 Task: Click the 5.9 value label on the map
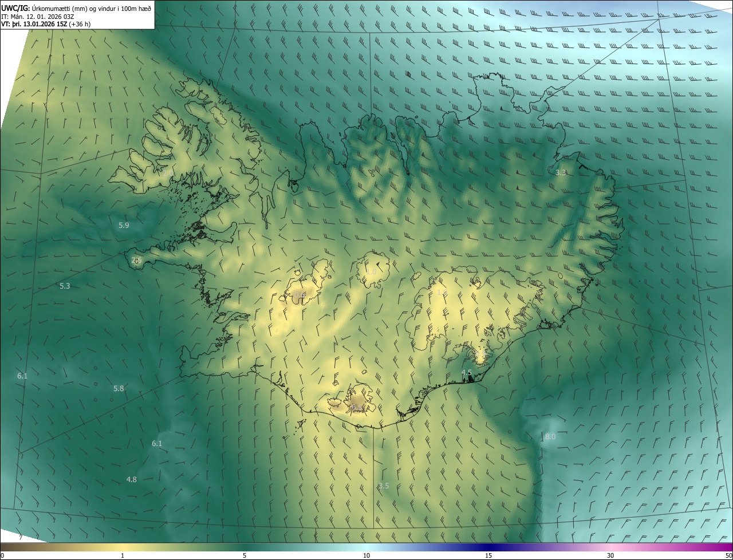point(124,226)
